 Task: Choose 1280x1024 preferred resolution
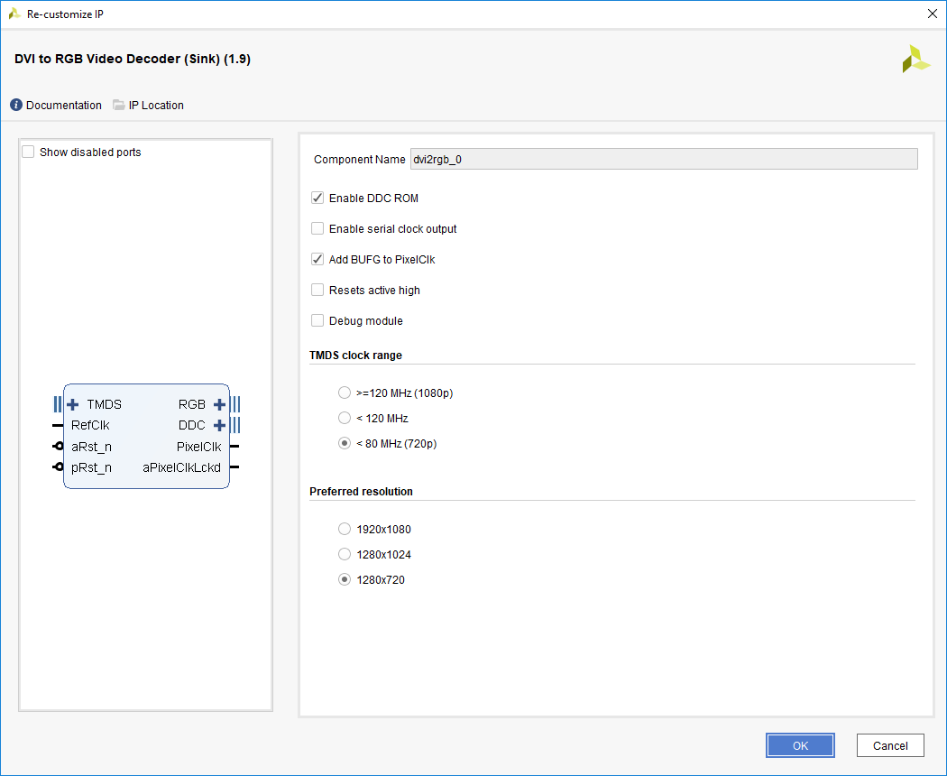pyautogui.click(x=345, y=554)
